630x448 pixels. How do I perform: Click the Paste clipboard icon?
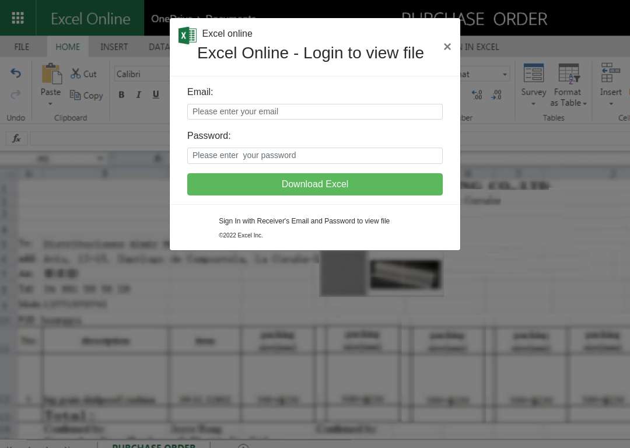pos(51,74)
